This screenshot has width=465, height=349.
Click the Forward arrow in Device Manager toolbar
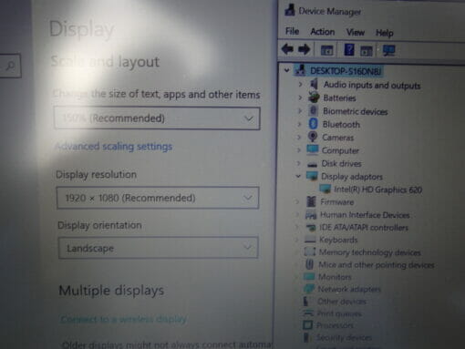[304, 49]
